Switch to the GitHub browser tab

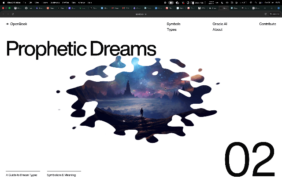coord(28,8)
